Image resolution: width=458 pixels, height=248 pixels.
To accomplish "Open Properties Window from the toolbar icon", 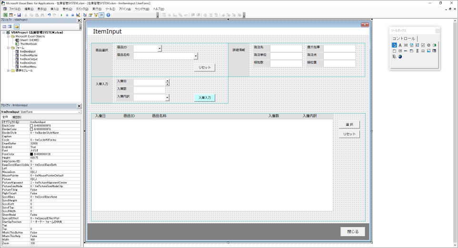I will click(90, 15).
